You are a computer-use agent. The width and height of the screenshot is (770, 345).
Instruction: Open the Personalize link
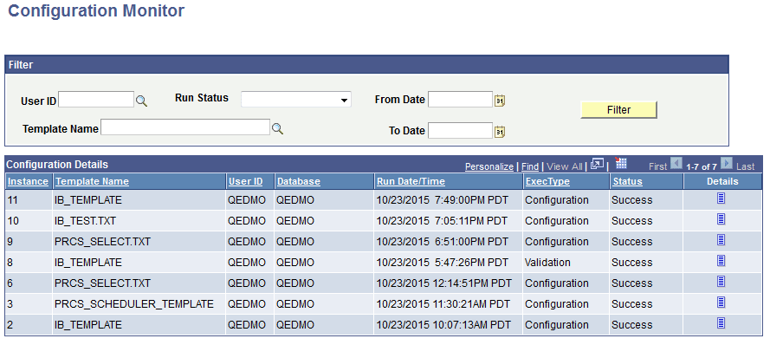pyautogui.click(x=489, y=166)
